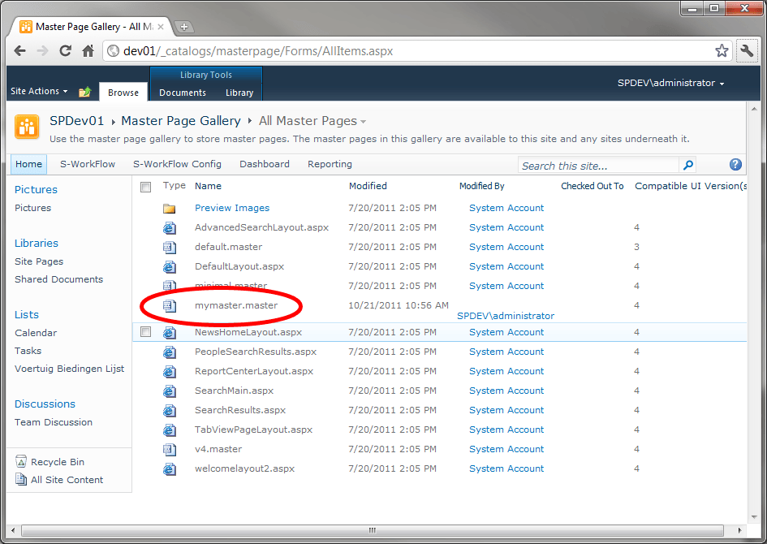Go to SPDev01 breadcrumb link

(77, 121)
